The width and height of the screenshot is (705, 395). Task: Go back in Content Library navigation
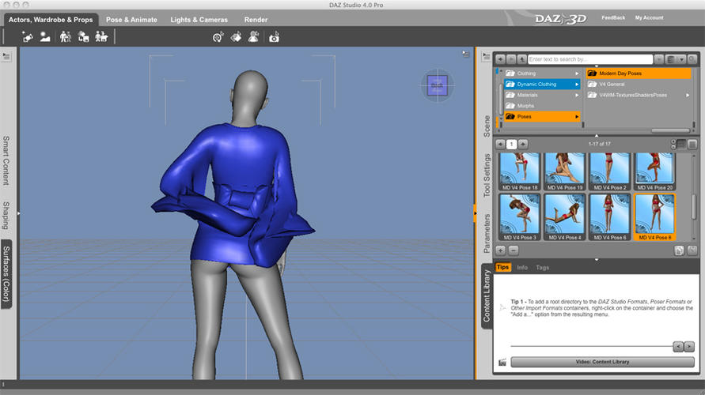(500, 59)
